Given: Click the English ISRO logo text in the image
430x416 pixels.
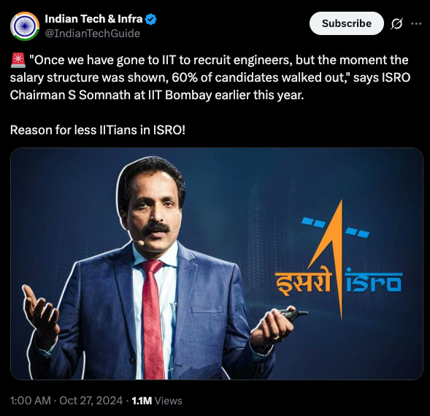Looking at the screenshot, I should pos(374,282).
